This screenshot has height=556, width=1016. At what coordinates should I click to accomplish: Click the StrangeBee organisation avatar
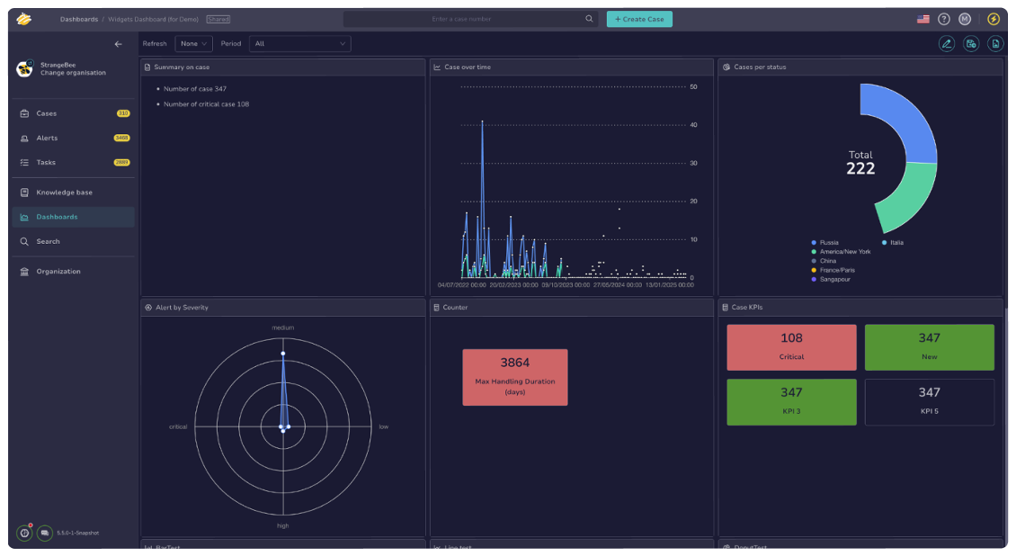24,68
